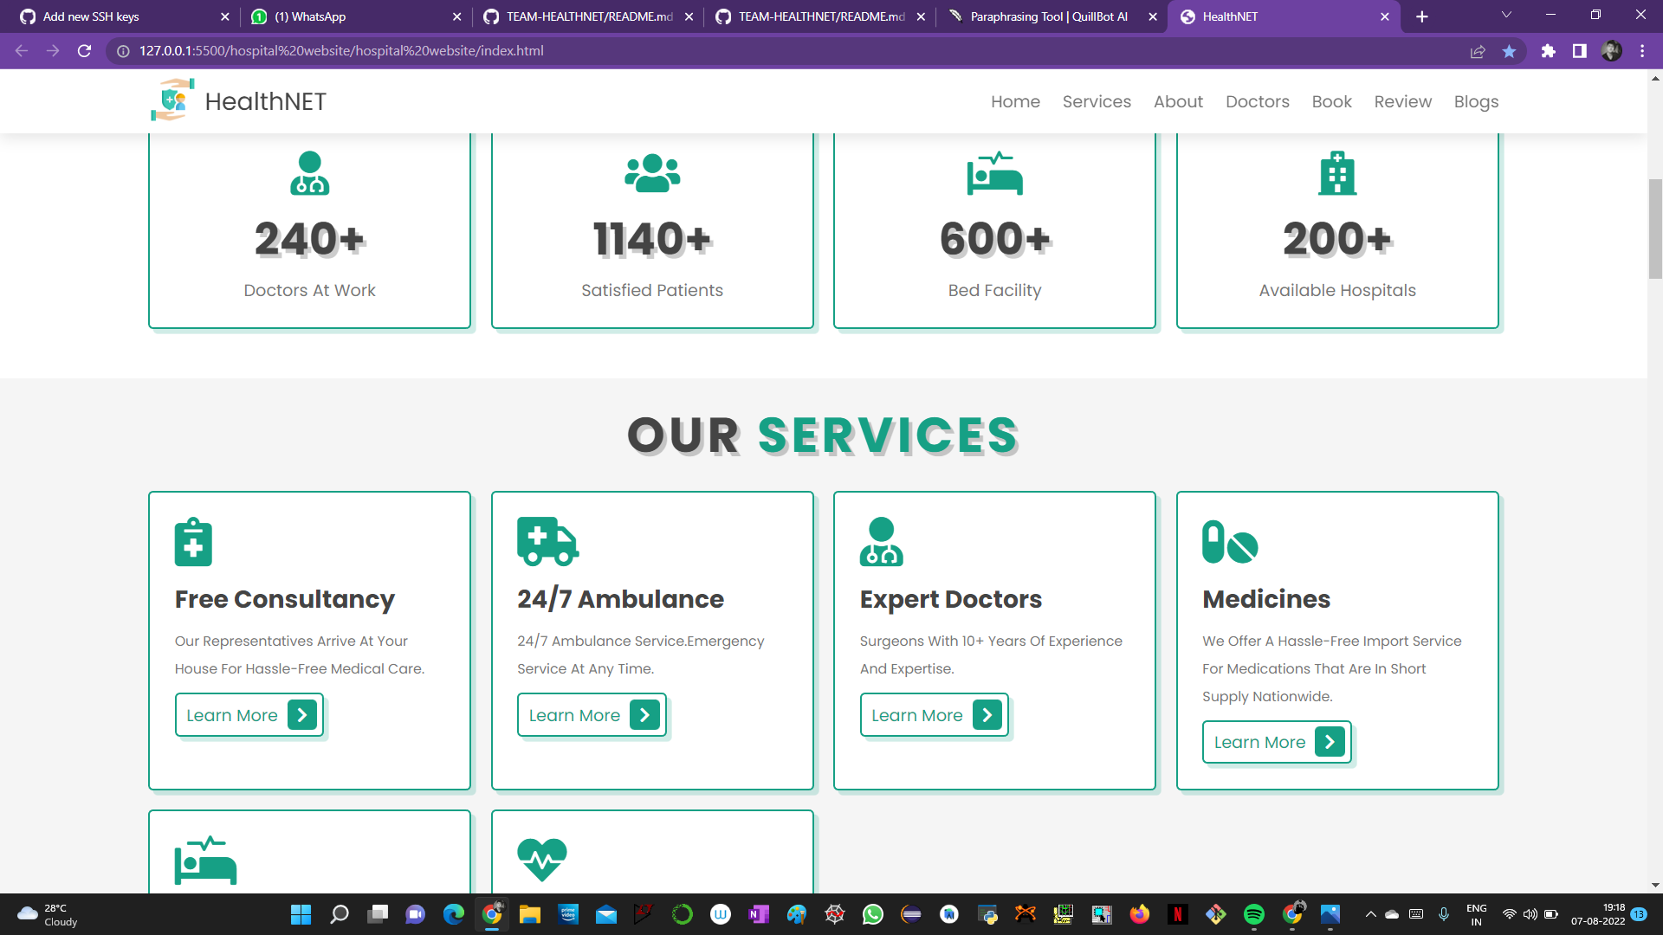
Task: Click the address bar URL field
Action: (346, 50)
